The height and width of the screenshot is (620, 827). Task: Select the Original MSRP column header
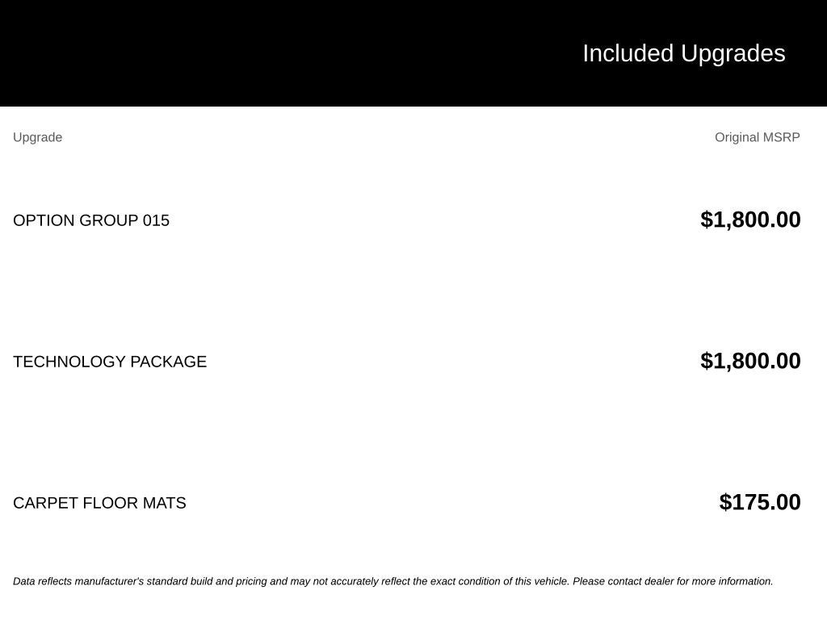(x=758, y=137)
